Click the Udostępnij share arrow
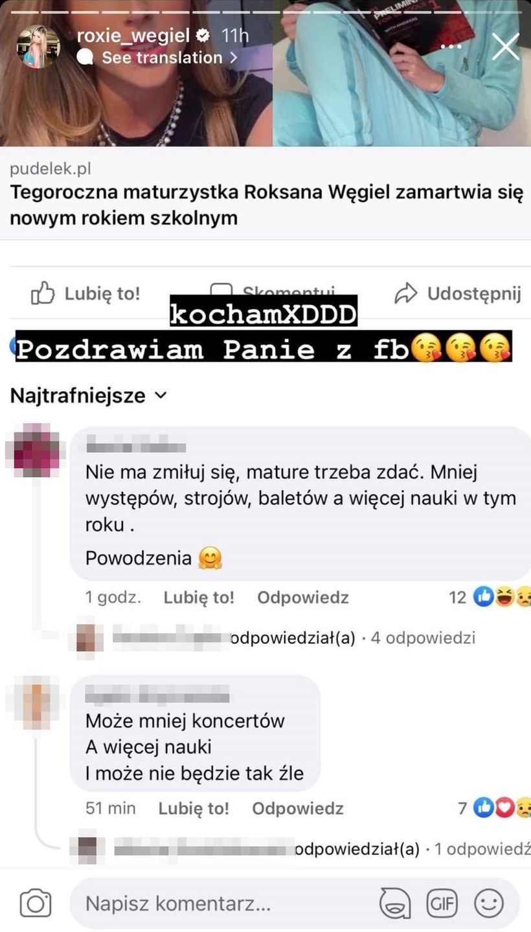531x932 pixels. [458, 294]
